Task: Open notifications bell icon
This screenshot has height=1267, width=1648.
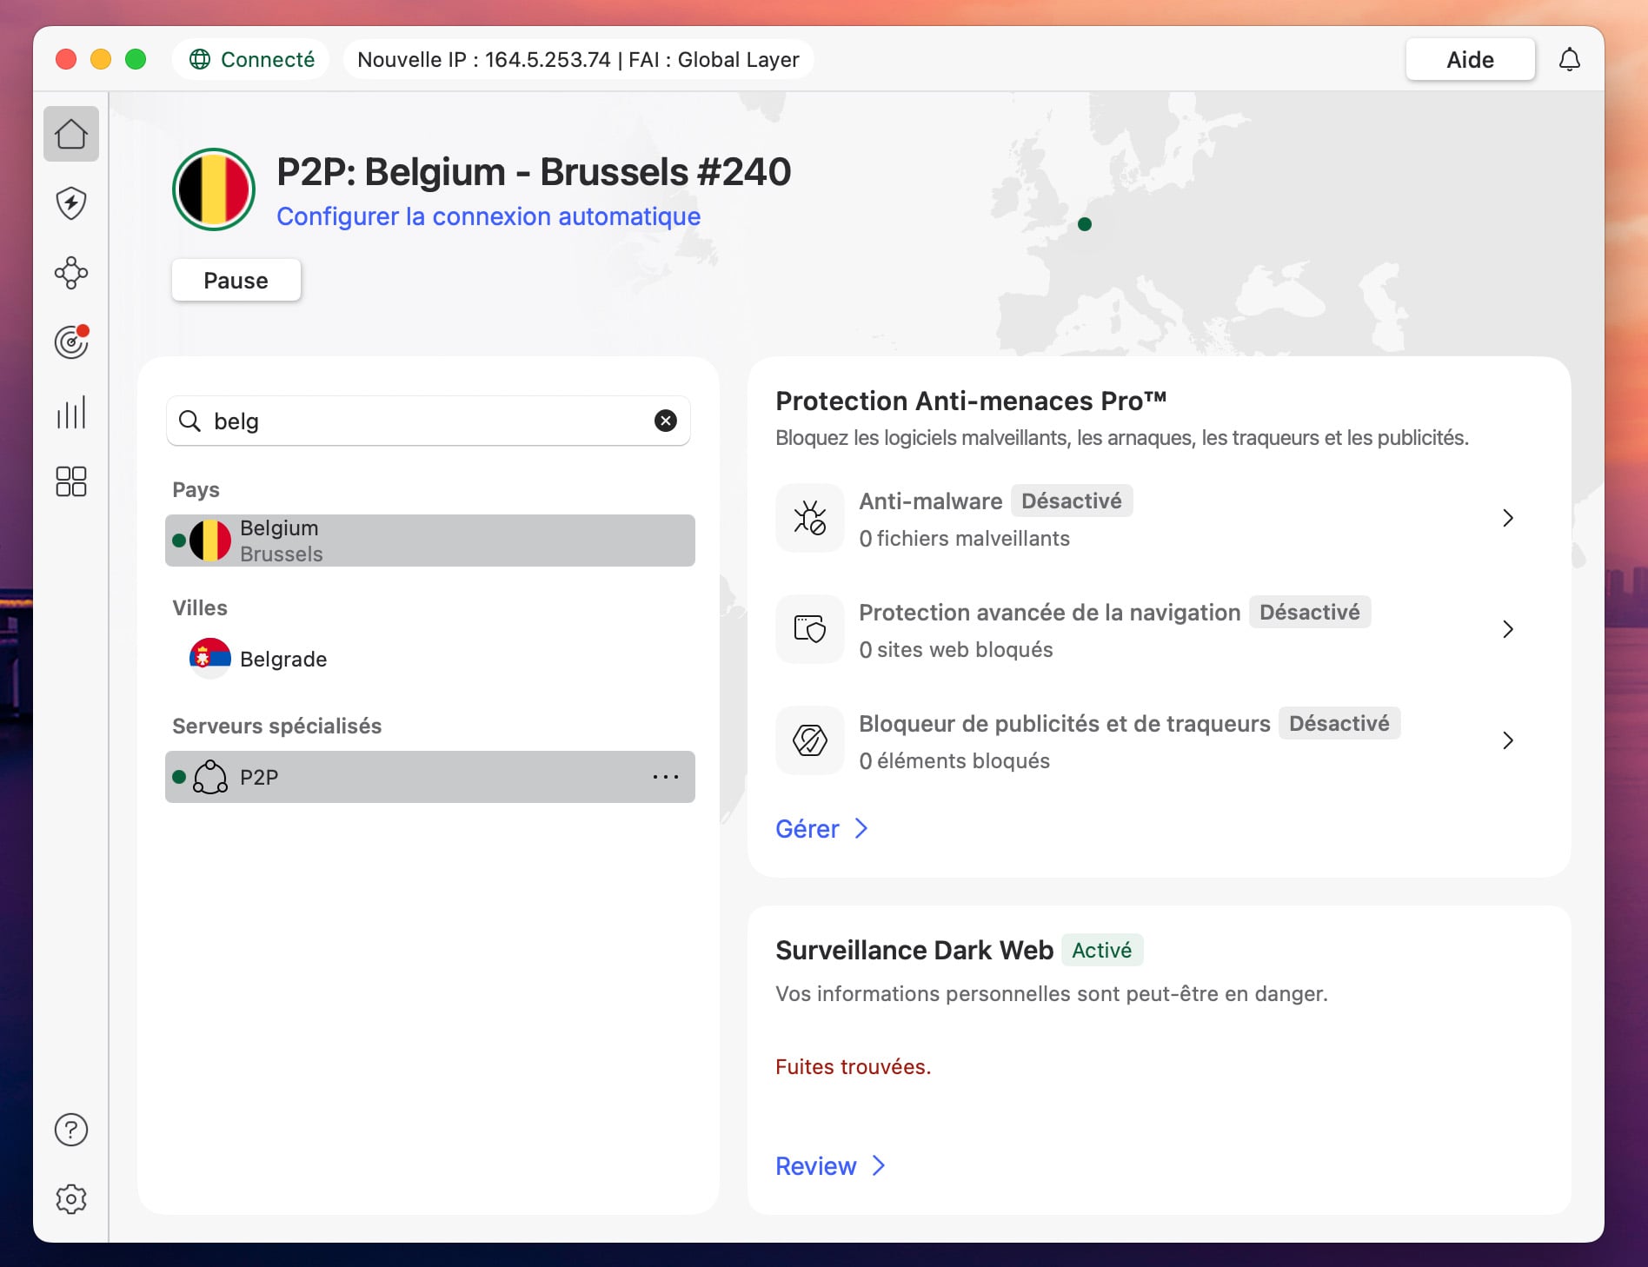Action: coord(1570,60)
